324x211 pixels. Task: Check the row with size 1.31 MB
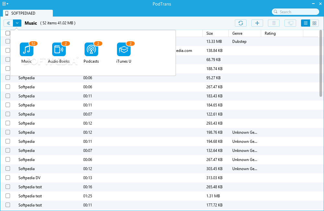(8, 196)
